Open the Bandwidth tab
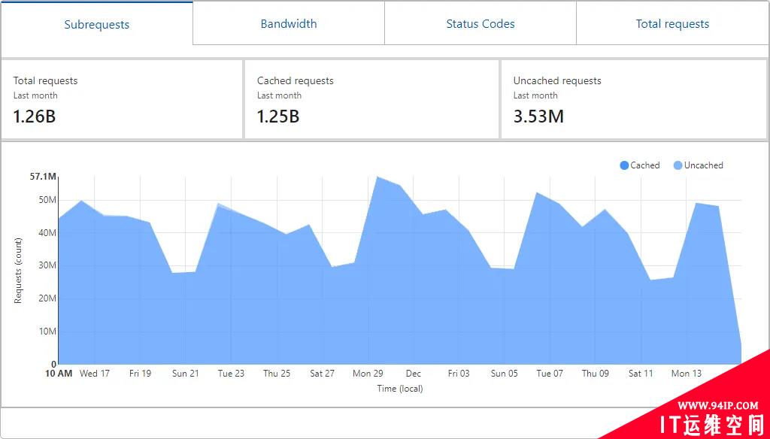The width and height of the screenshot is (770, 439). (289, 23)
